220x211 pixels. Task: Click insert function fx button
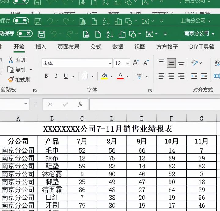(80, 104)
